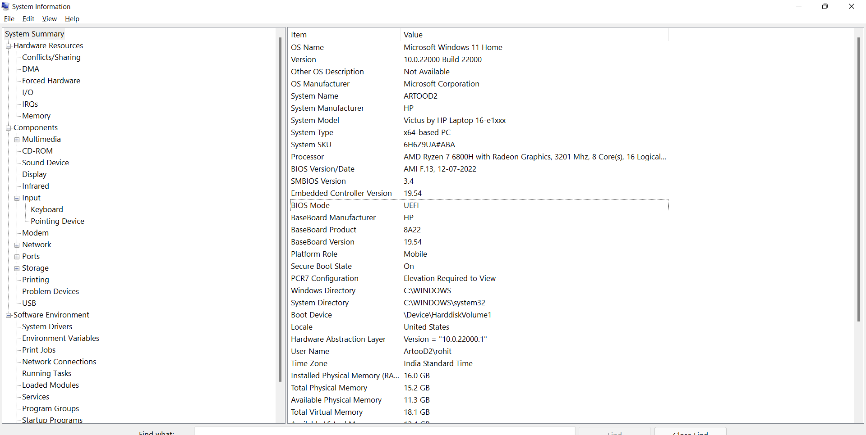Select Network Connections tree item
This screenshot has height=435, width=866.
(59, 362)
